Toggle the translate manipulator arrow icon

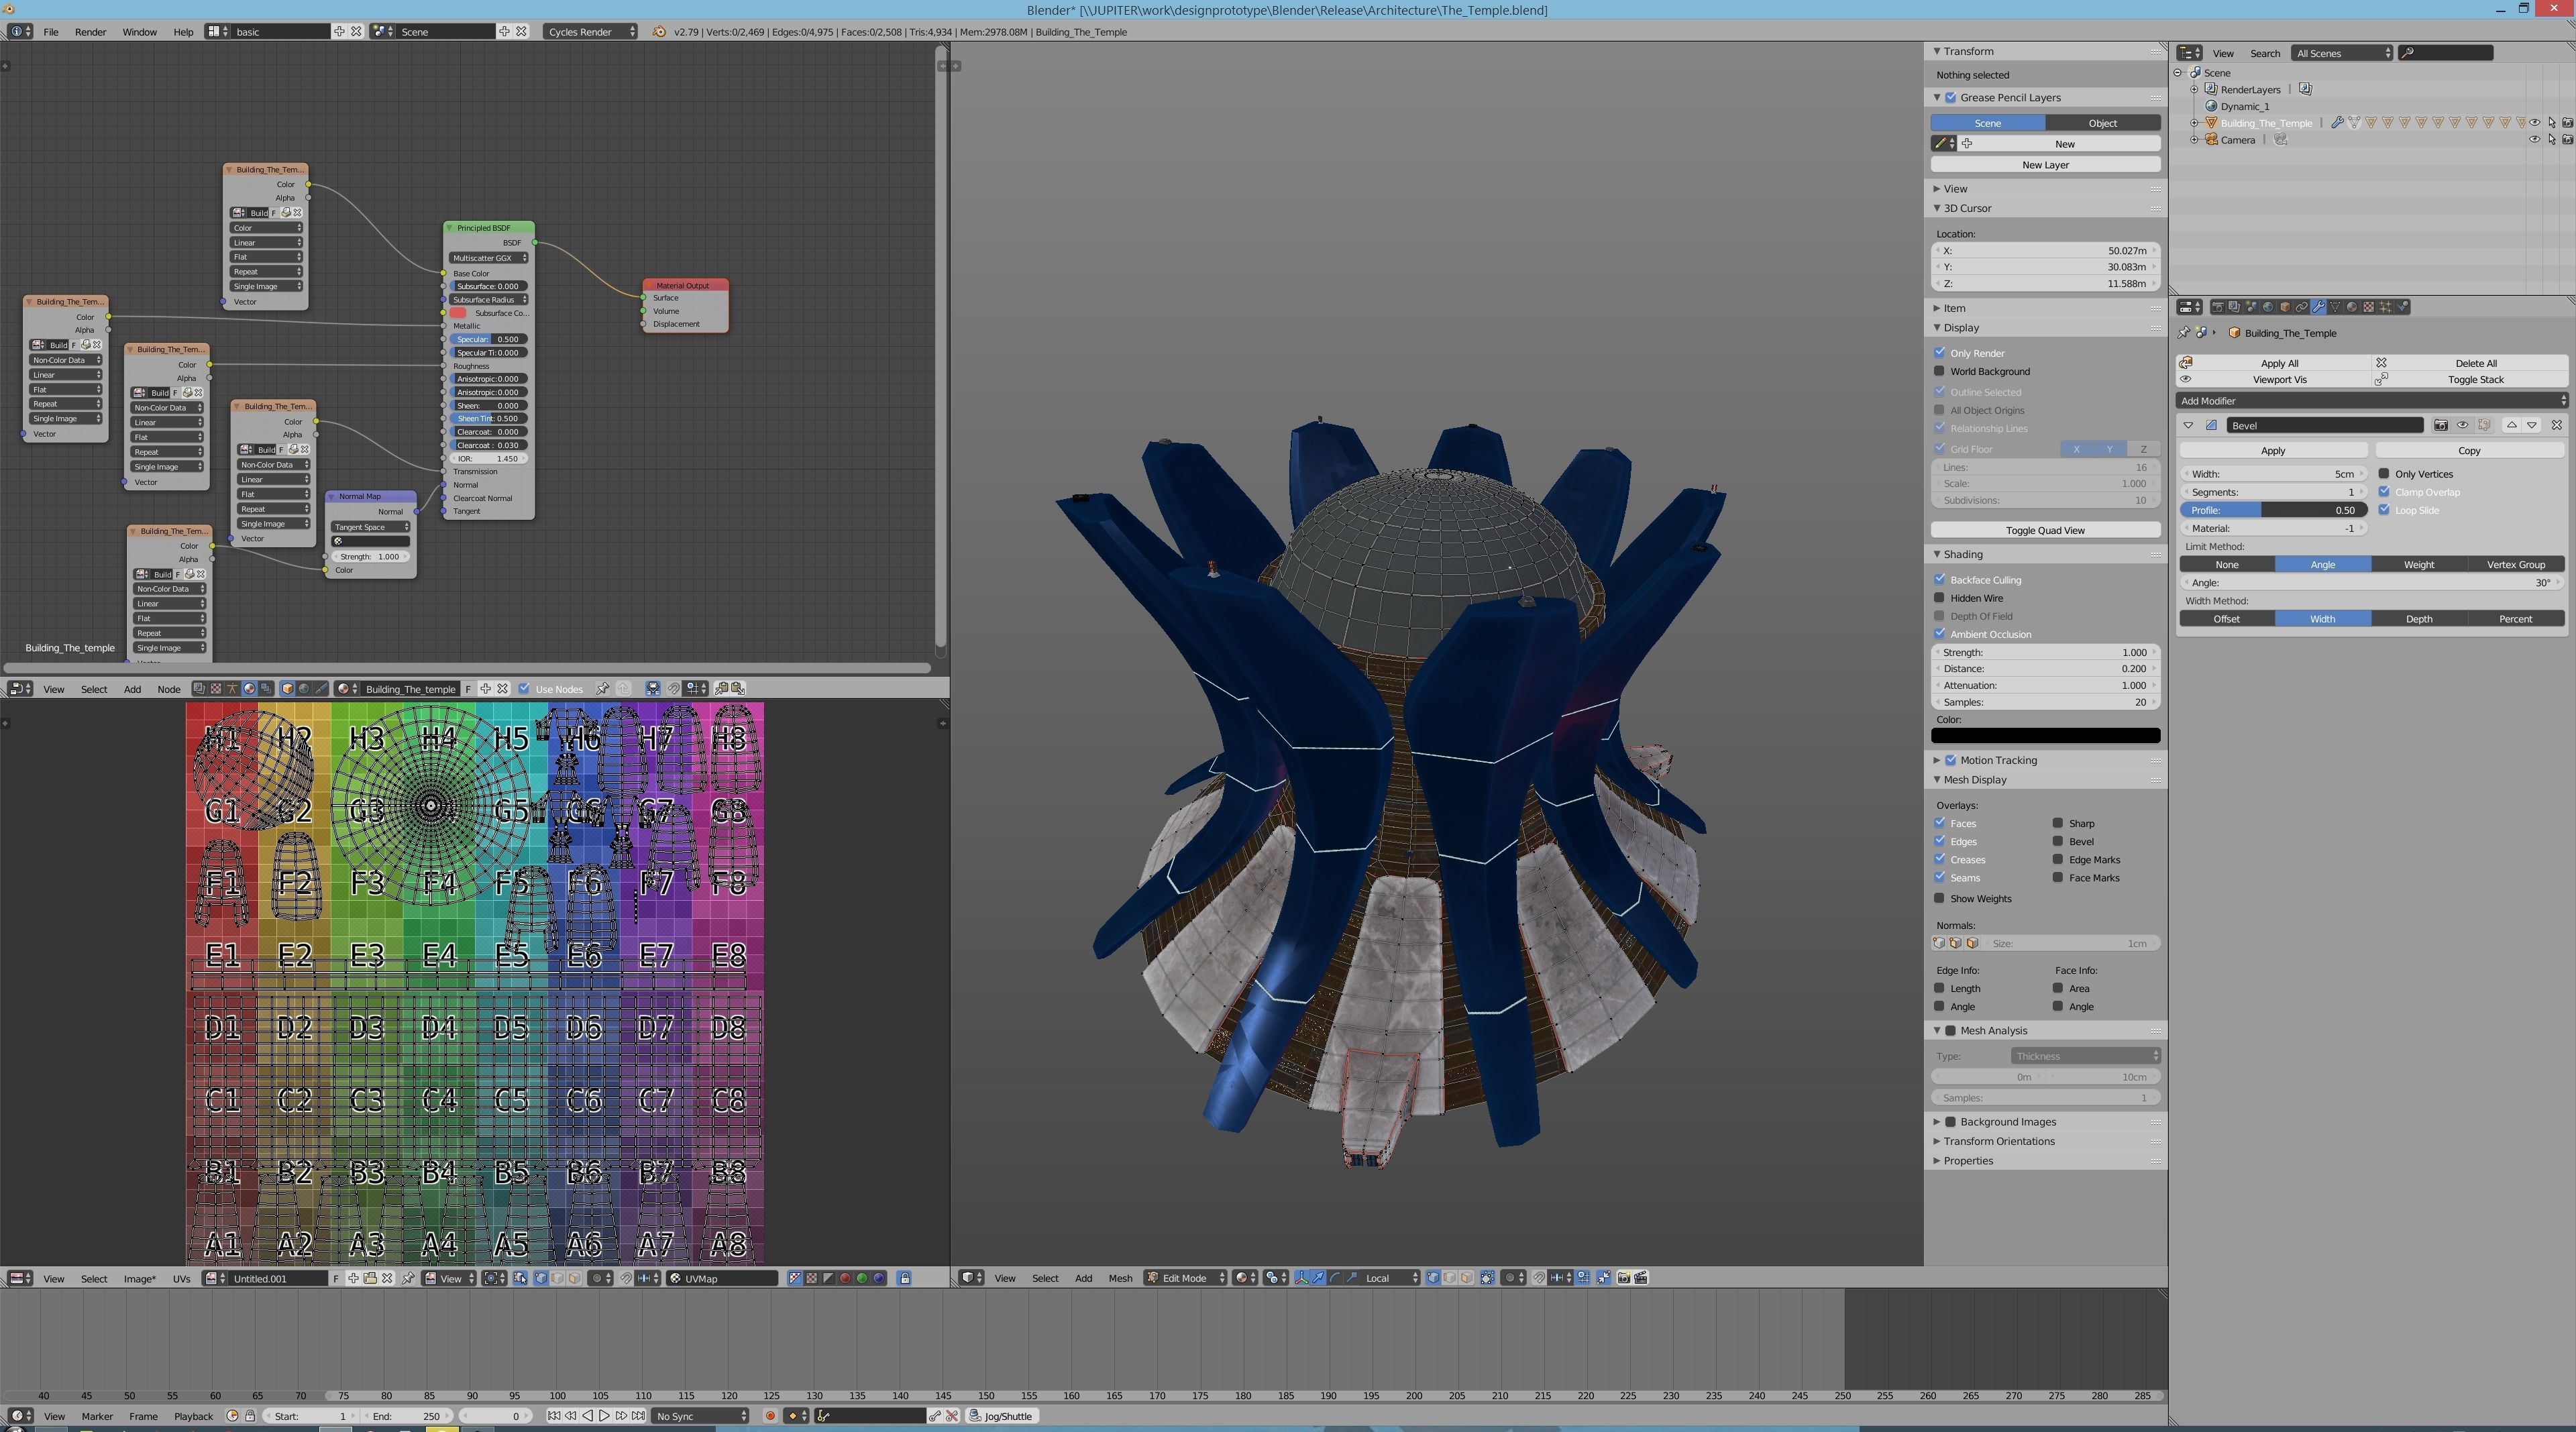[1319, 1278]
